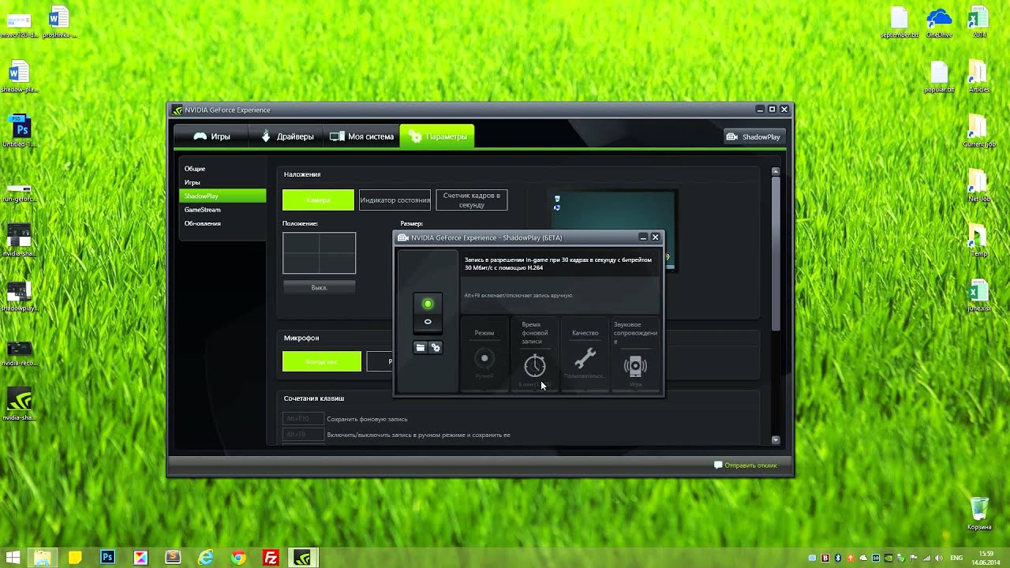Viewport: 1010px width, 568px height.
Task: Click the Выкл. overlay off button
Action: tap(319, 288)
